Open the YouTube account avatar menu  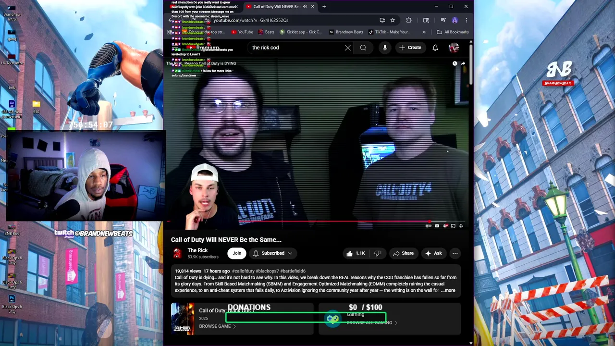tap(454, 48)
